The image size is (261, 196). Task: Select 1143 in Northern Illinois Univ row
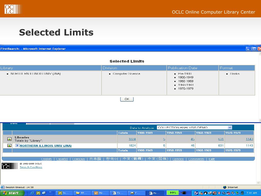(249, 145)
